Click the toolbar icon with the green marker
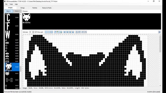 58,32
